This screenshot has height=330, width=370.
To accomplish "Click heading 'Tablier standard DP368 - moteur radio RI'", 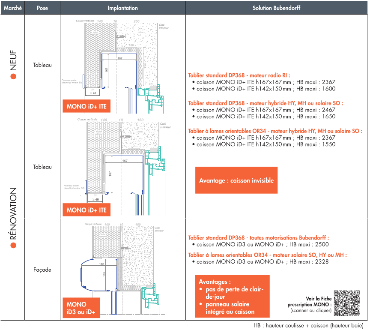I will (239, 75).
